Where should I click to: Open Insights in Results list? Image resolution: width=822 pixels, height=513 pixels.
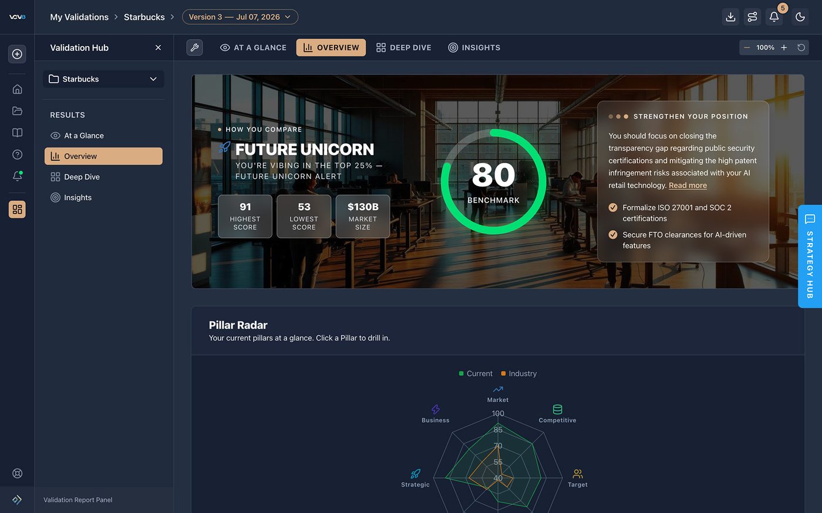tap(103, 198)
